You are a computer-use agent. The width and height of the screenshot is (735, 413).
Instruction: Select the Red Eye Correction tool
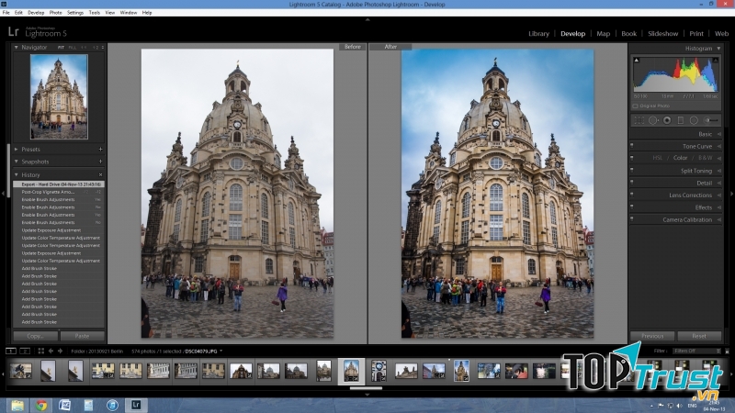pyautogui.click(x=667, y=120)
